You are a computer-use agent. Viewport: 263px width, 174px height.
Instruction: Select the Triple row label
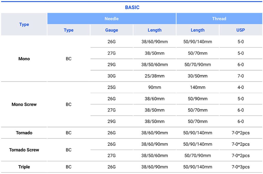24,167
